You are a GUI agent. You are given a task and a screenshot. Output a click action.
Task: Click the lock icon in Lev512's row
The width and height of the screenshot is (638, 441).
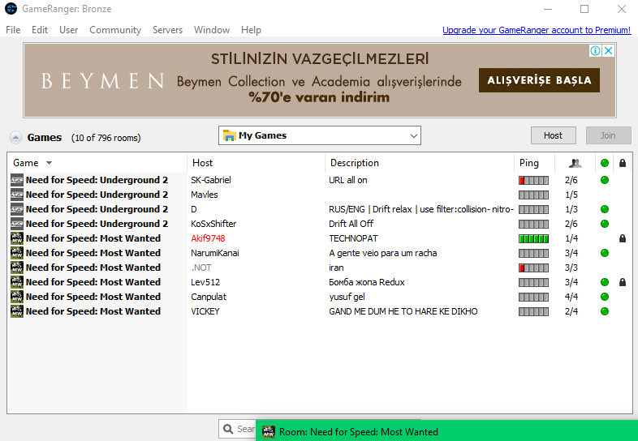(622, 282)
